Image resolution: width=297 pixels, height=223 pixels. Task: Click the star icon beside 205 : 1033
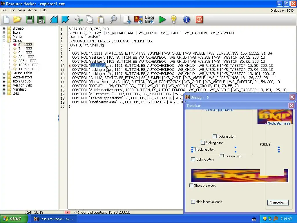pyautogui.click(x=15, y=61)
